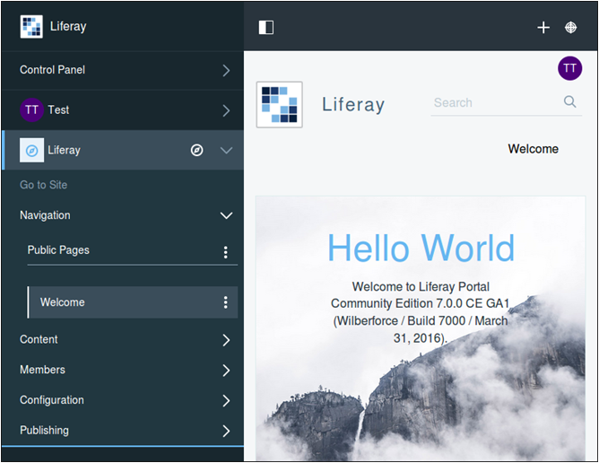The image size is (599, 463).
Task: Open Welcome page options kebab menu
Action: (225, 302)
